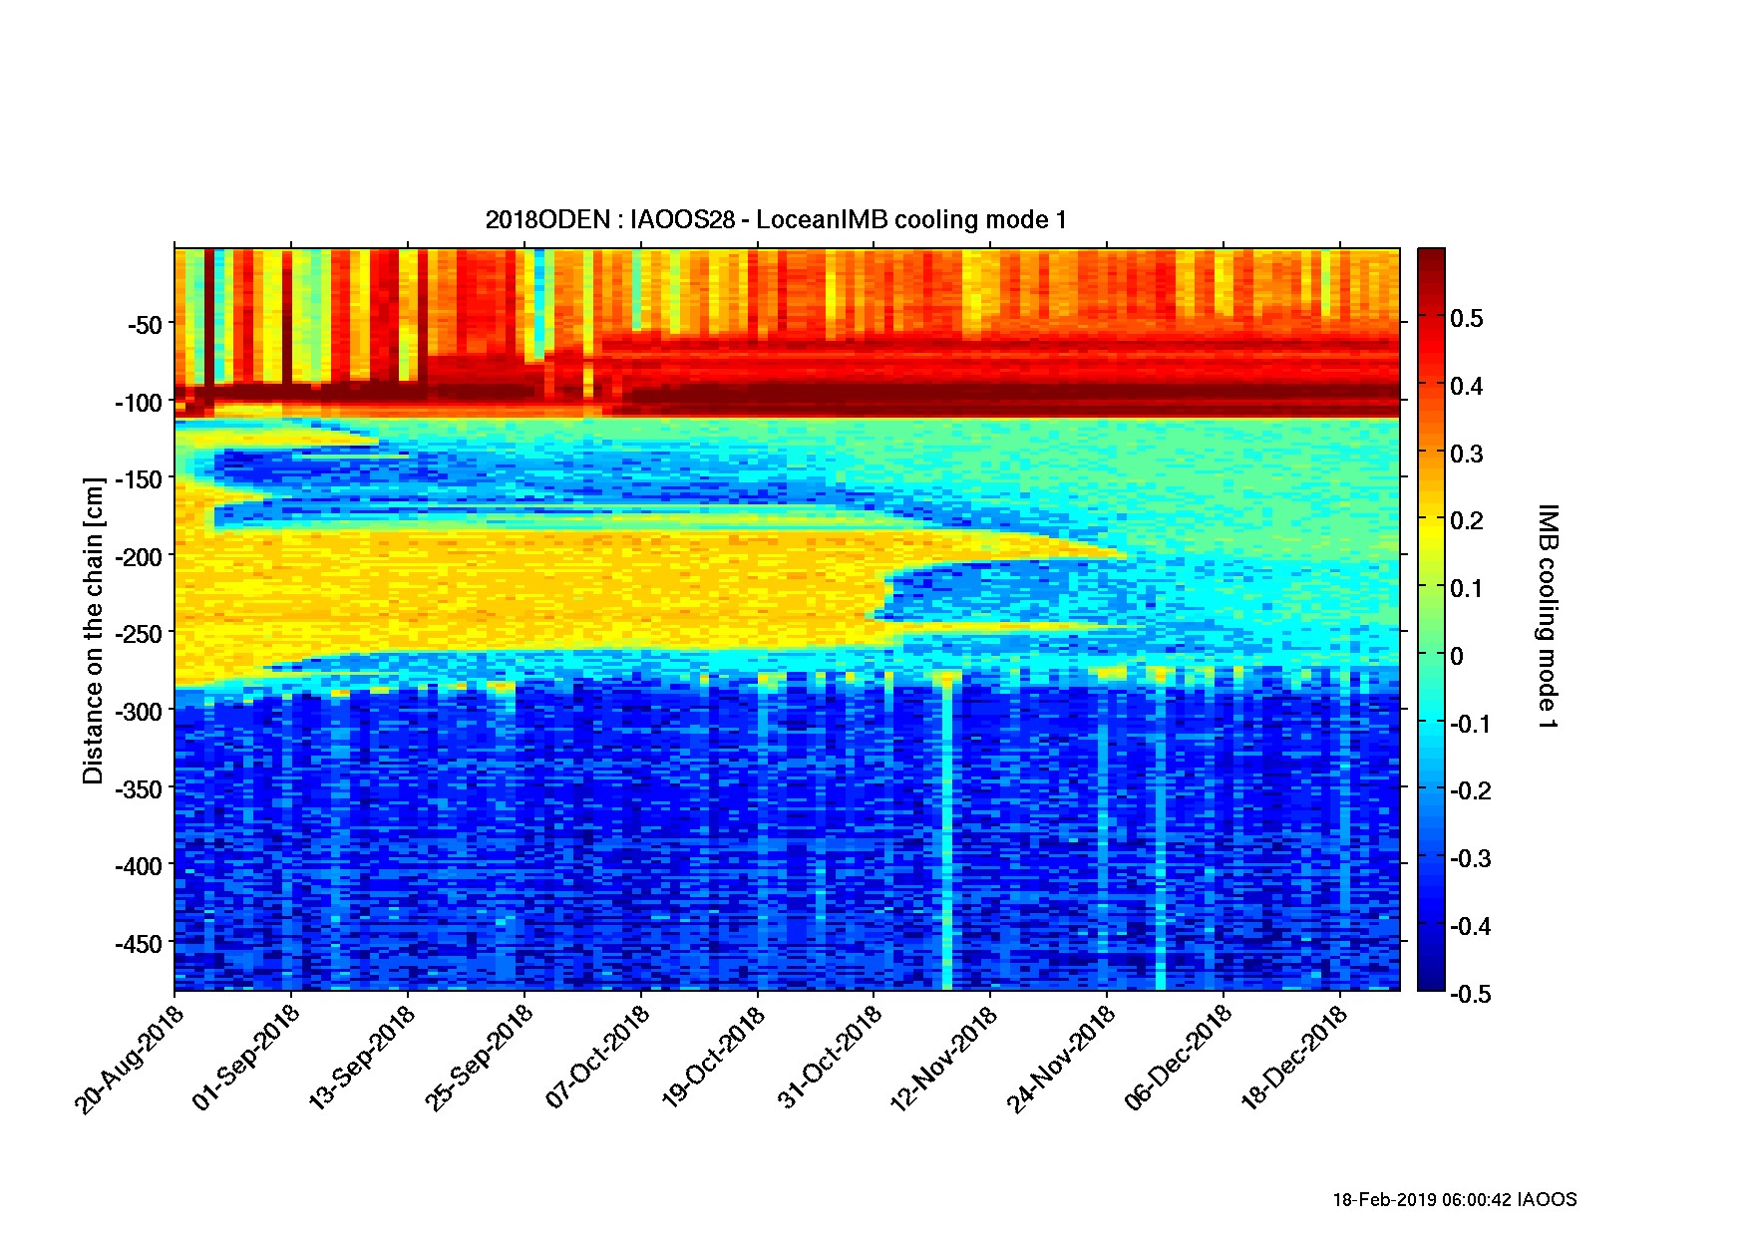Click the 'Distance on the chain [cm]' axis label
Image resolution: width=1751 pixels, height=1239 pixels.
93,630
